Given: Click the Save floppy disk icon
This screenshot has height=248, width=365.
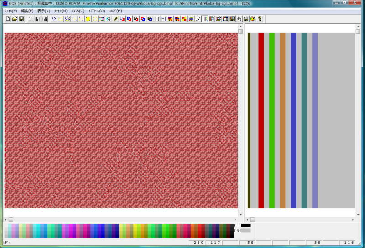Looking at the screenshot, I should (21, 19).
